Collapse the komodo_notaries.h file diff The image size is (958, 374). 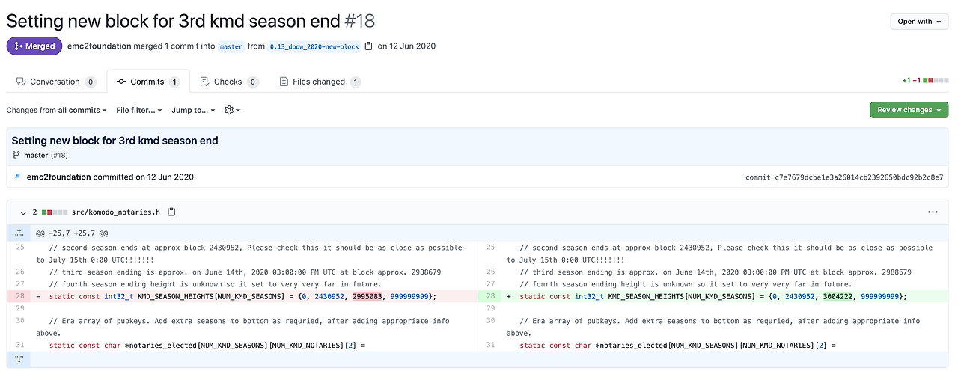tap(22, 212)
